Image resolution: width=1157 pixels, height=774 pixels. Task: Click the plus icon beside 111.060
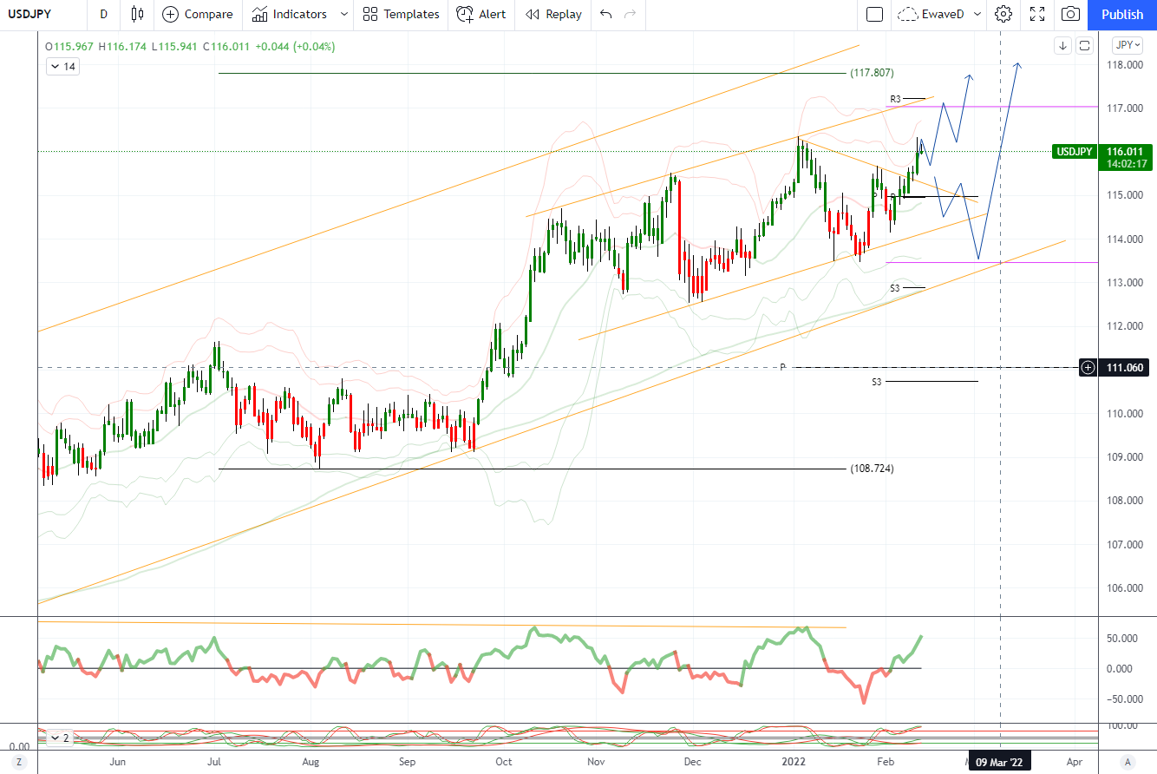(1088, 368)
